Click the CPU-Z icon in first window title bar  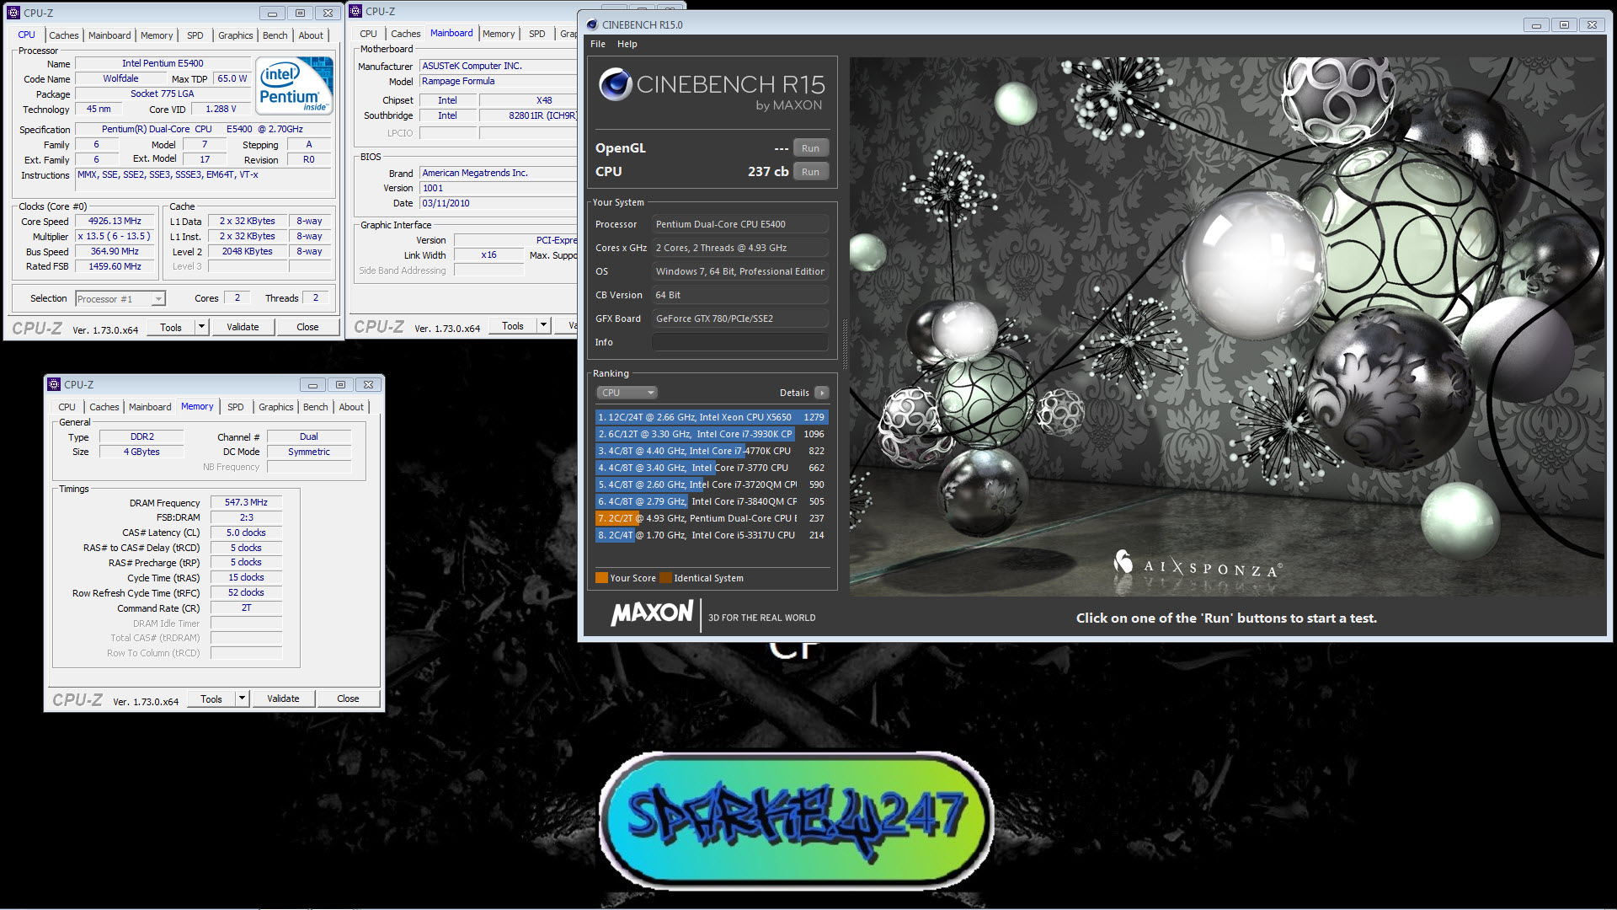pos(13,13)
